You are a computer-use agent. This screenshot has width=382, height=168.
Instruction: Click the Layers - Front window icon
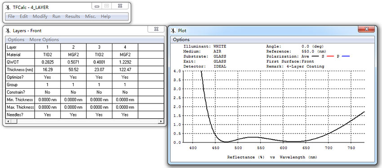(8, 30)
